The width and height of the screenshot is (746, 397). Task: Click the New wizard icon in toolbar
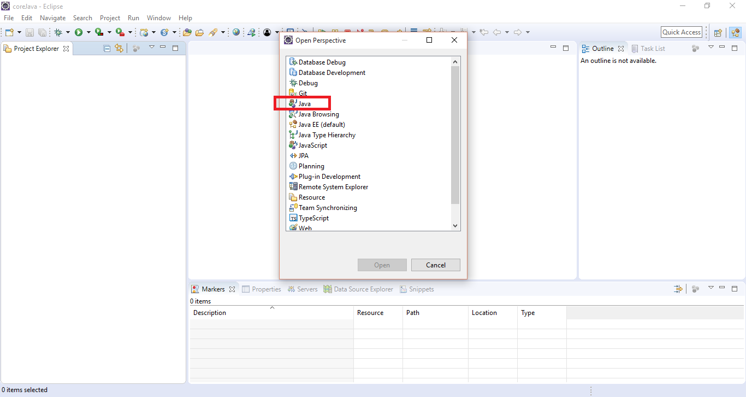(x=9, y=32)
